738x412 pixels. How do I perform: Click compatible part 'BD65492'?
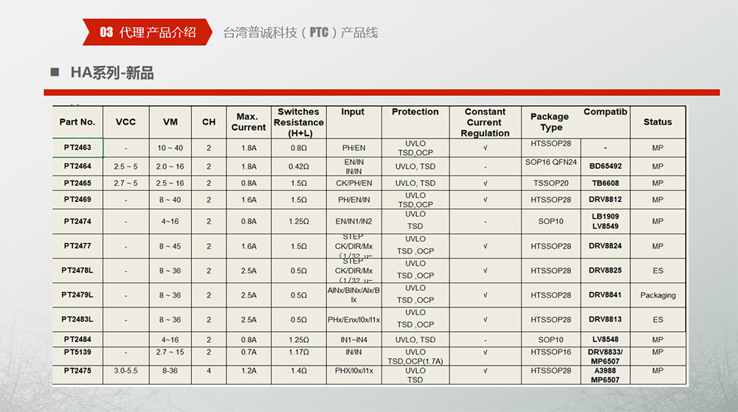pyautogui.click(x=605, y=167)
